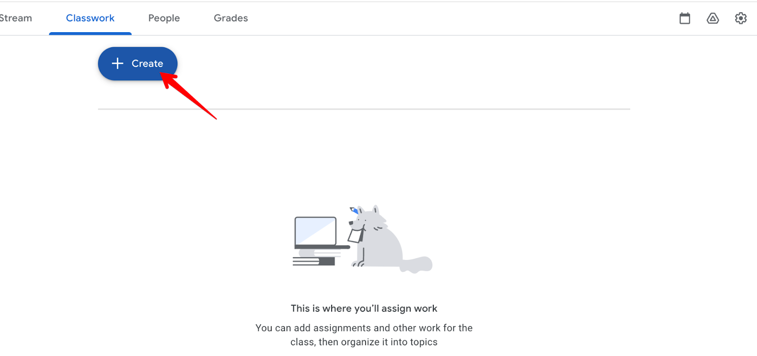This screenshot has width=757, height=356.
Task: Go to the People tab
Action: pos(164,18)
